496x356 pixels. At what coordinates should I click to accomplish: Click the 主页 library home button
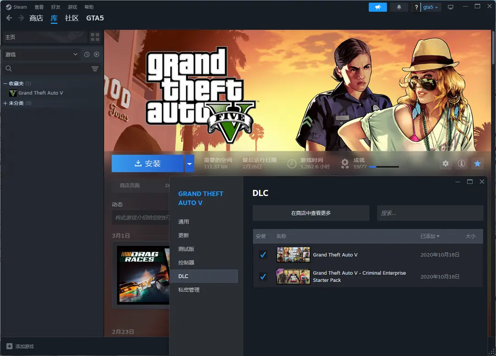point(44,37)
